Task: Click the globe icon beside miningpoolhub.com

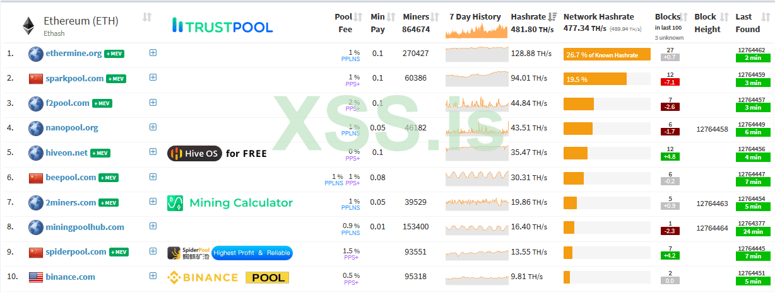Action: tap(35, 227)
